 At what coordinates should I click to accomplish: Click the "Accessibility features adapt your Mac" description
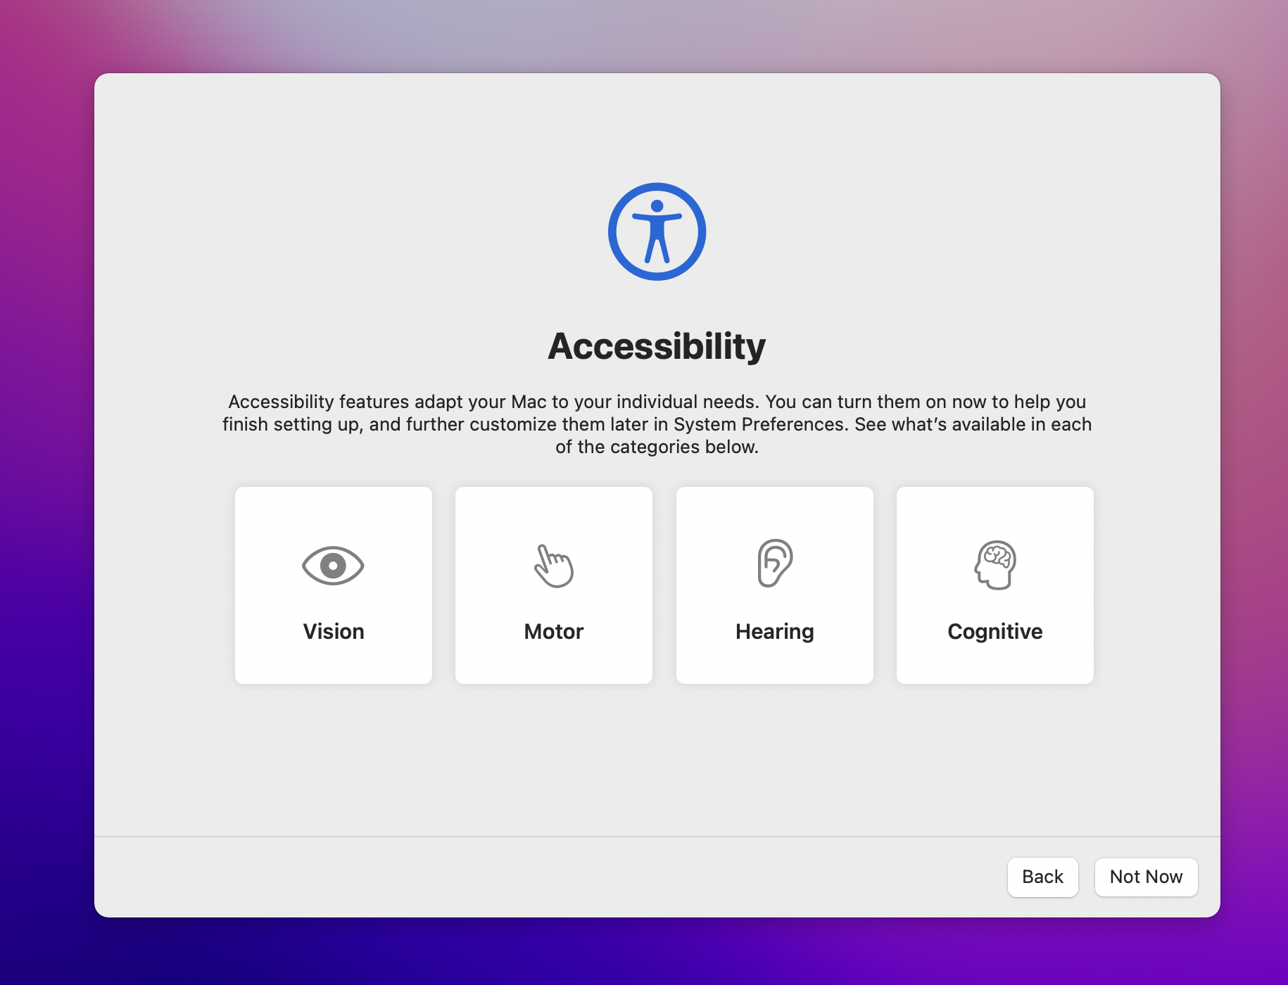(x=657, y=424)
